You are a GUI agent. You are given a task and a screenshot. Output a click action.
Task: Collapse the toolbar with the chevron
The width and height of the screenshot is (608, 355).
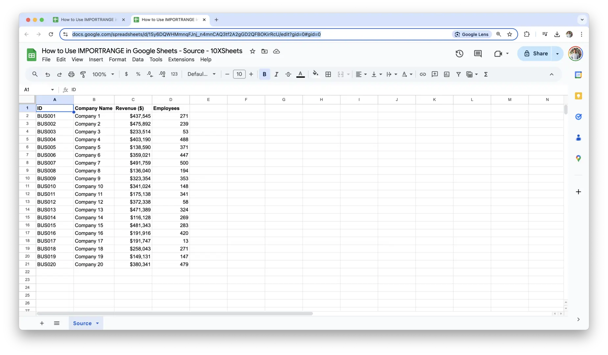(x=552, y=74)
